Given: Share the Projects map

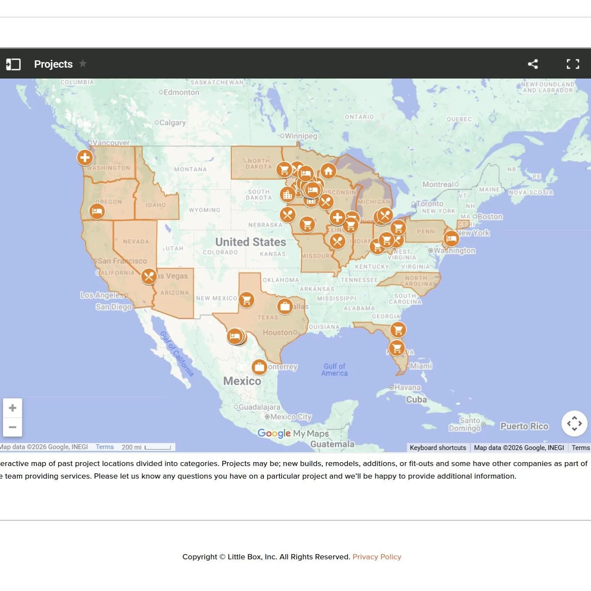Looking at the screenshot, I should click(x=533, y=64).
